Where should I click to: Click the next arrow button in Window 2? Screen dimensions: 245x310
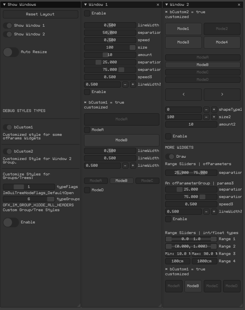(x=222, y=95)
